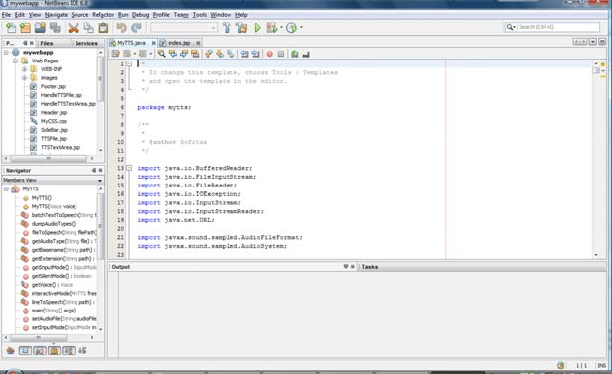This screenshot has height=374, width=612.
Task: Open the Refactor menu
Action: point(103,15)
